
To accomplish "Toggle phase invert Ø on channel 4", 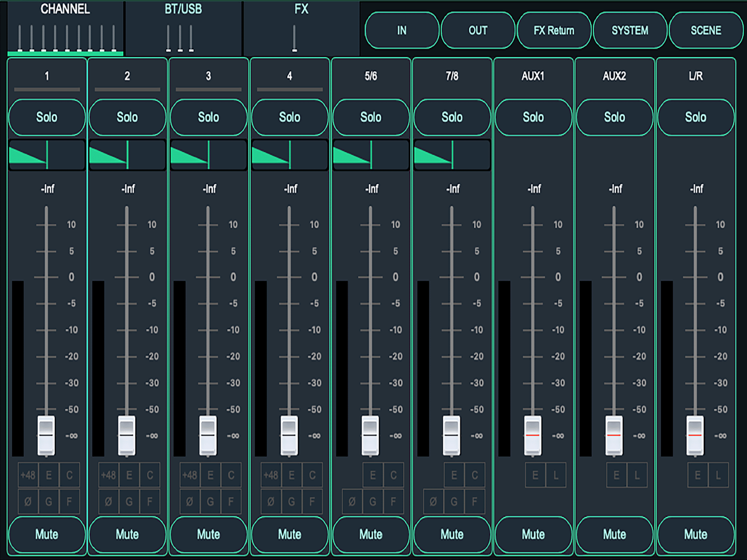I will pos(271,501).
